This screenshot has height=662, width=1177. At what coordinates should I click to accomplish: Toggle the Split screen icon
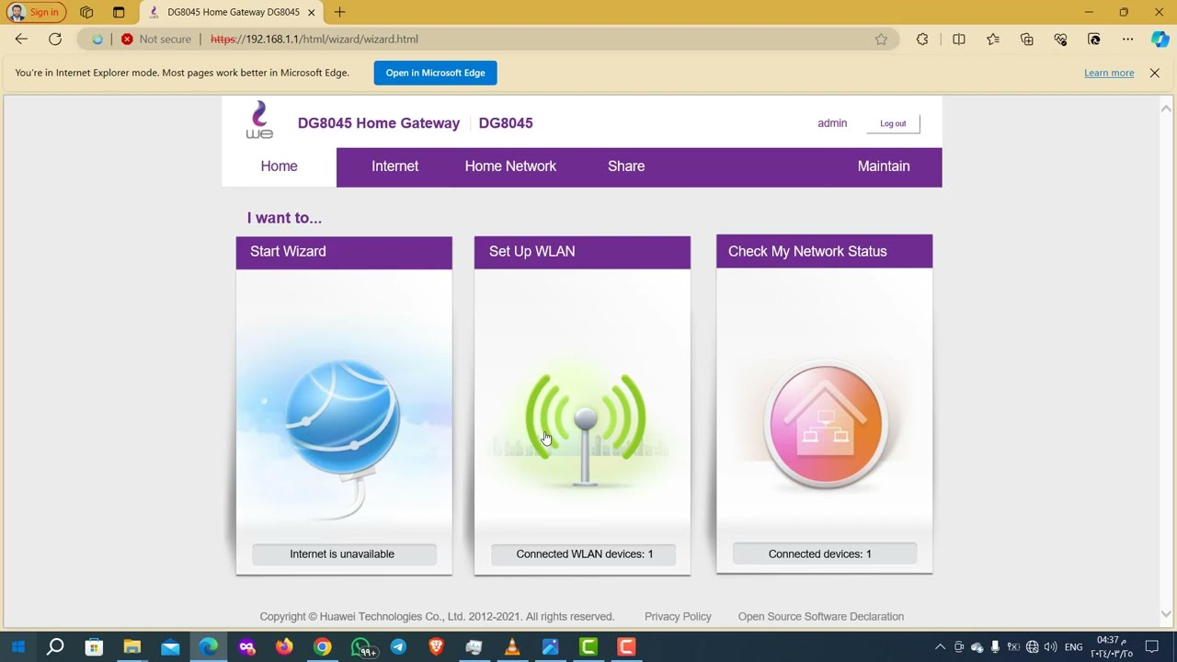pyautogui.click(x=959, y=40)
